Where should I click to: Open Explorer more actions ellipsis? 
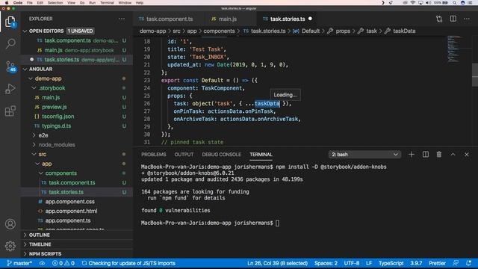coord(122,19)
